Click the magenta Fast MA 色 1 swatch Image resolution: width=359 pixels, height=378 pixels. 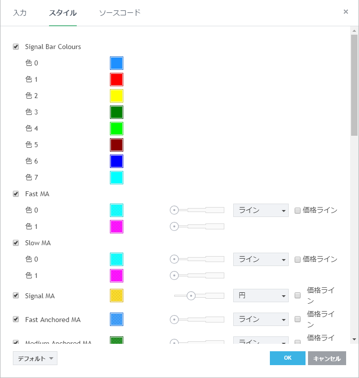tap(116, 226)
